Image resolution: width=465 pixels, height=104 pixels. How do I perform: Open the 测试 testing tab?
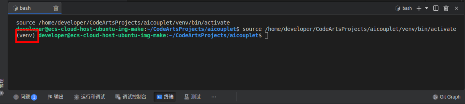(192, 97)
